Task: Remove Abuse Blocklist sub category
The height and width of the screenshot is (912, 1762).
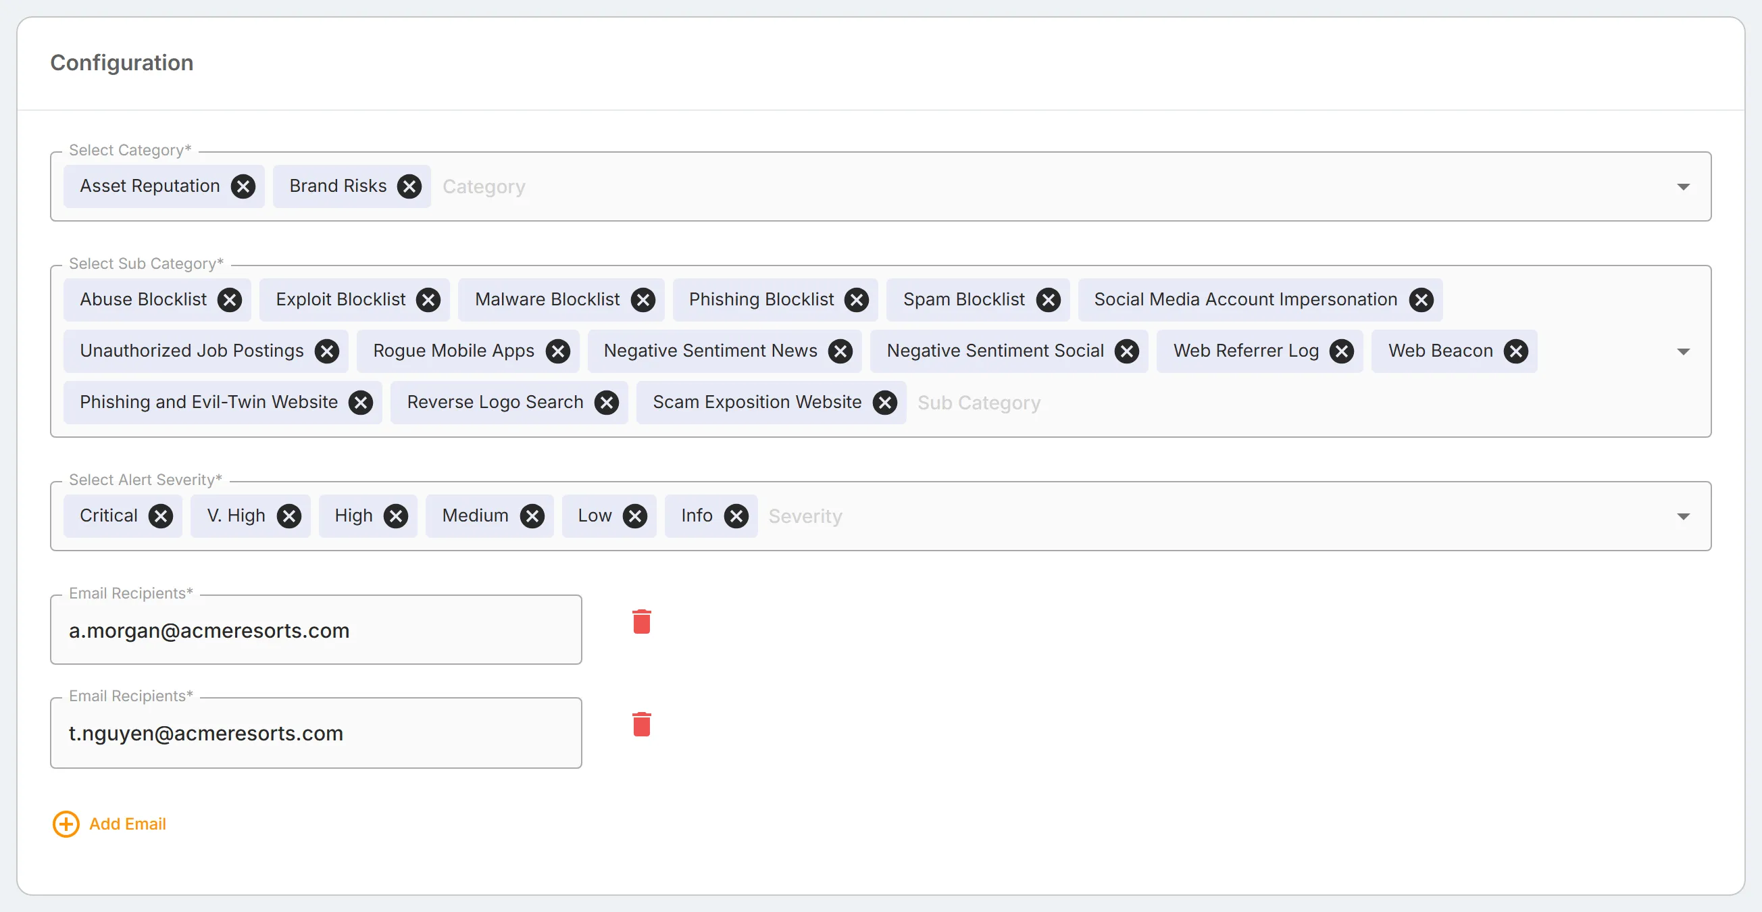Action: click(229, 300)
